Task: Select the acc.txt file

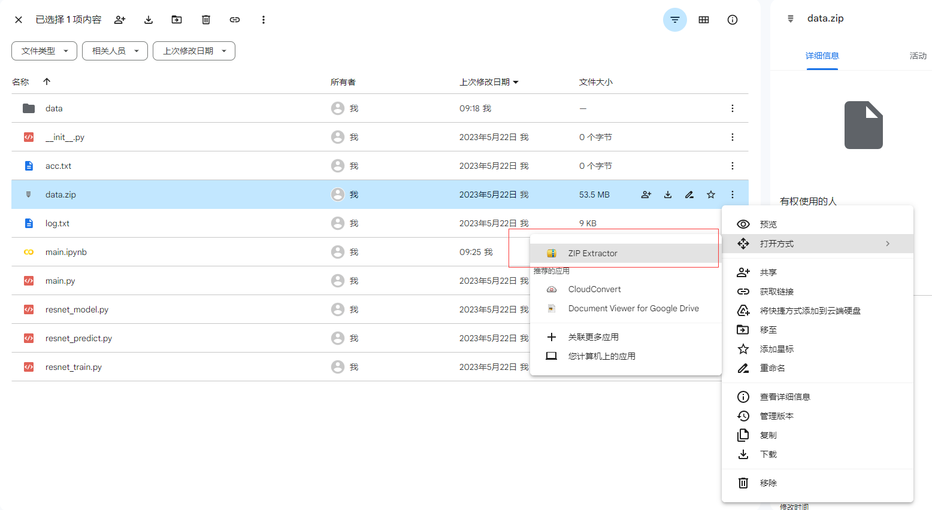Action: [x=380, y=166]
